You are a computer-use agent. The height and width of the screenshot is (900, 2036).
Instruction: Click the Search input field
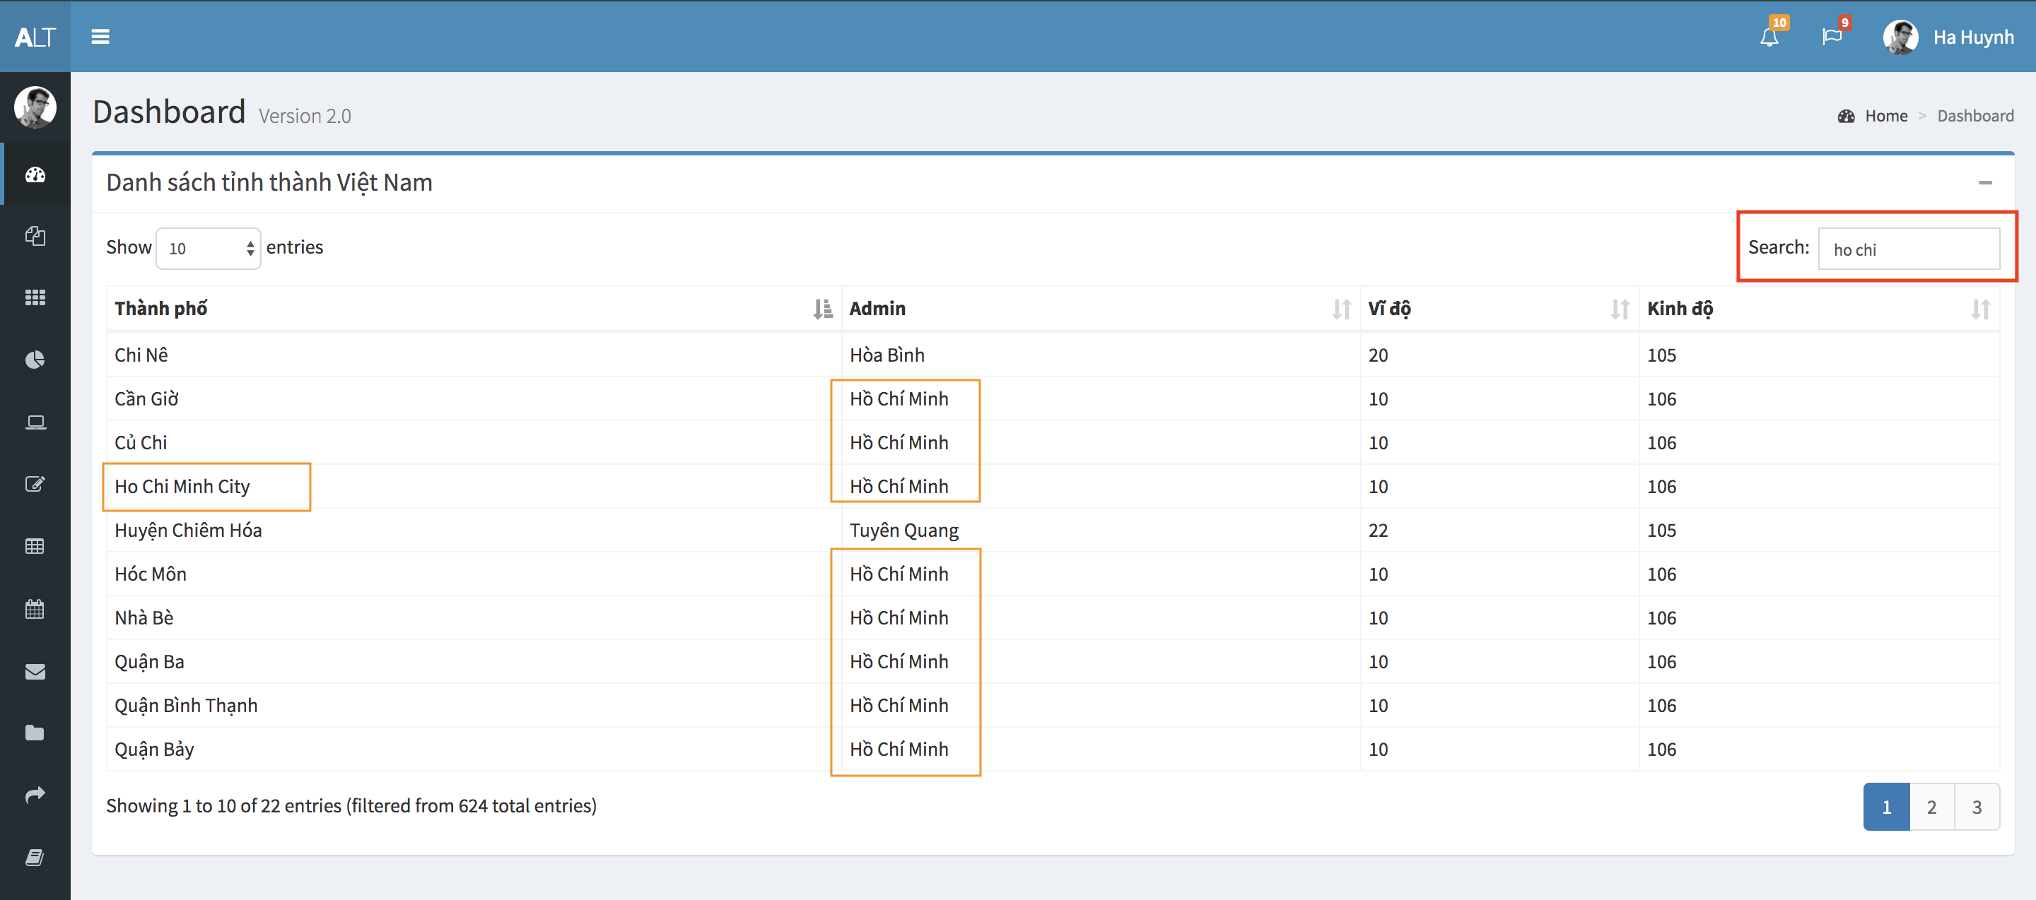pos(1908,249)
